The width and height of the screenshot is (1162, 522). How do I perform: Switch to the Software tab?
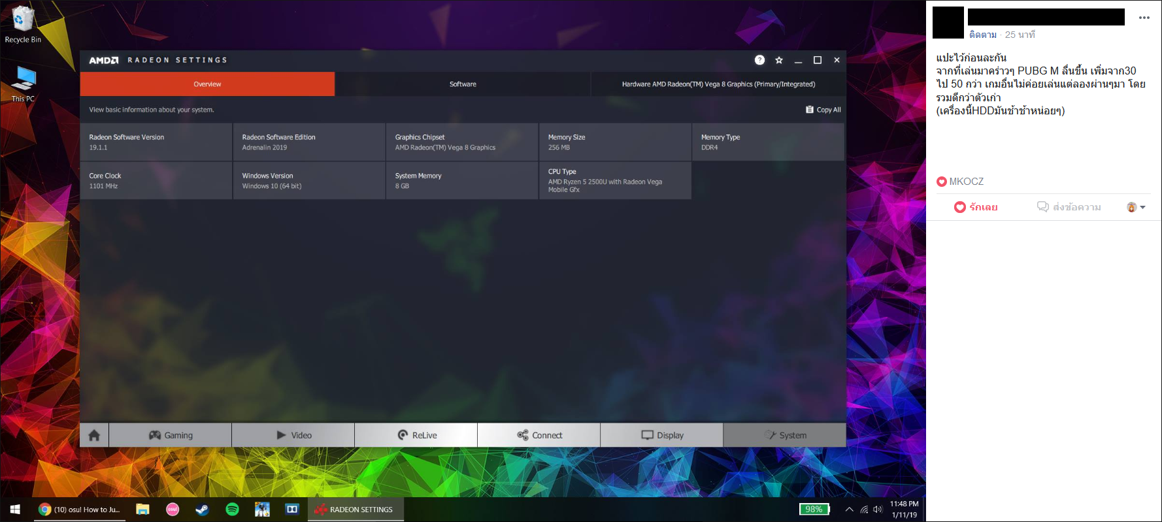click(x=463, y=84)
